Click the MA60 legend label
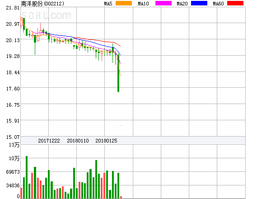Screen dimensions: 271x199 point(218,4)
